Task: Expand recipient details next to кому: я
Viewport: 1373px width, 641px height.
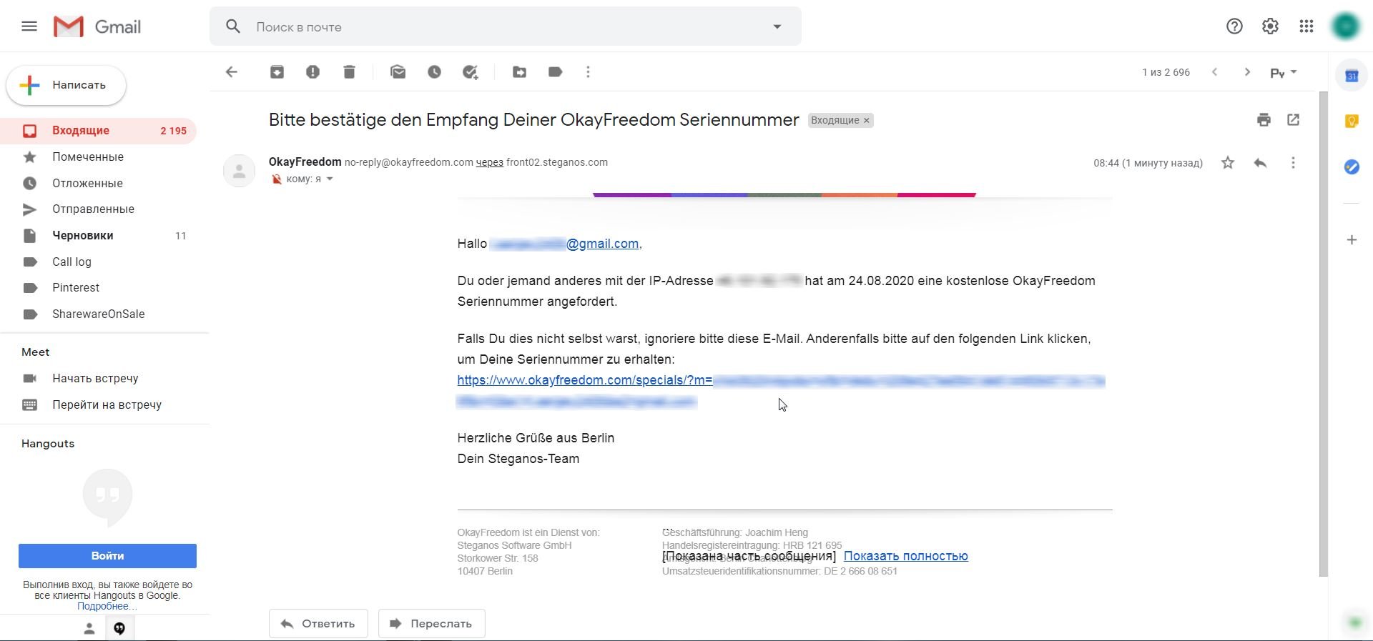Action: click(330, 179)
